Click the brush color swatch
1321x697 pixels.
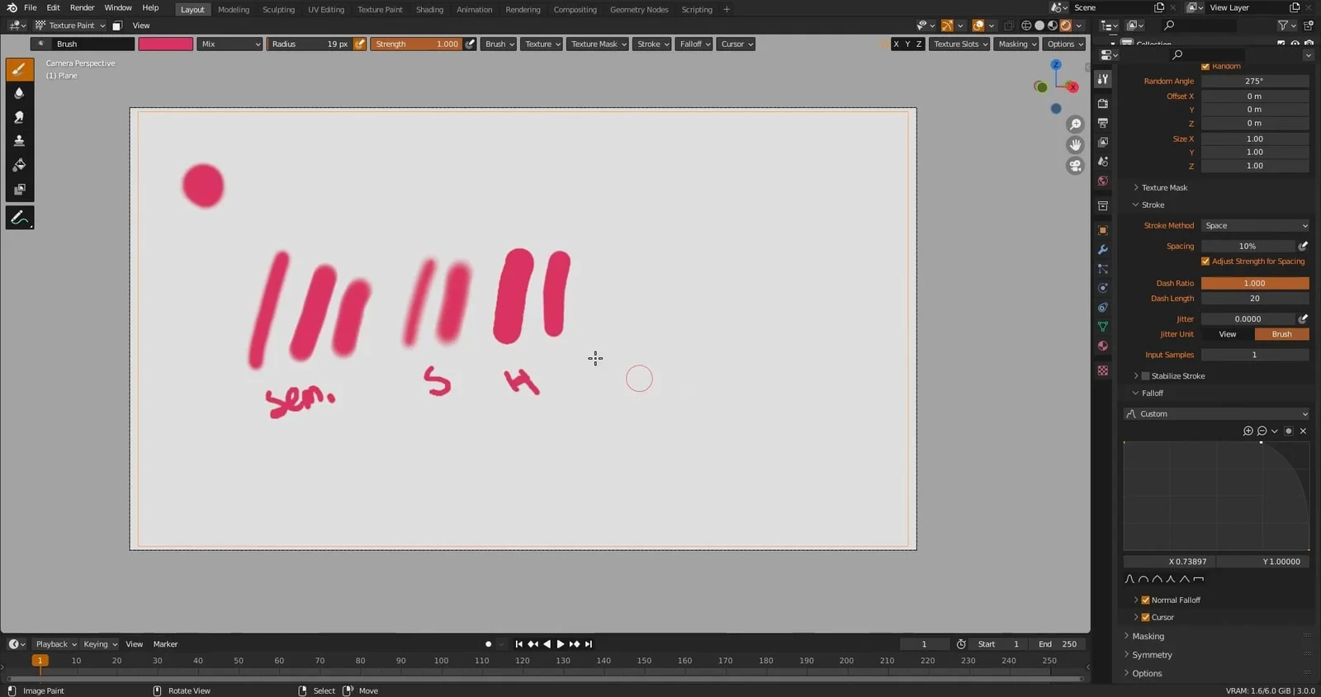point(165,44)
